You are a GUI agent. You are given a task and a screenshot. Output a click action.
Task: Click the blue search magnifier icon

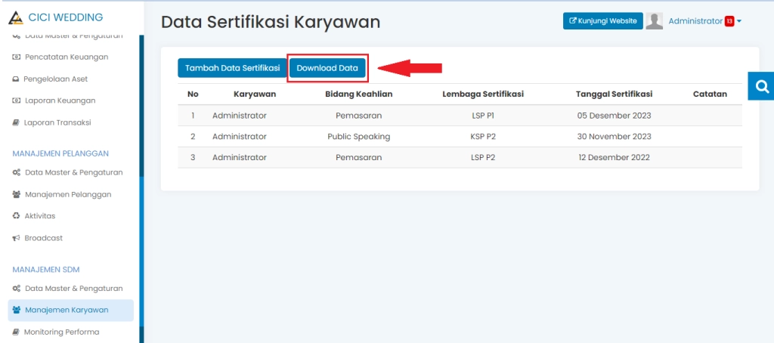pyautogui.click(x=761, y=86)
